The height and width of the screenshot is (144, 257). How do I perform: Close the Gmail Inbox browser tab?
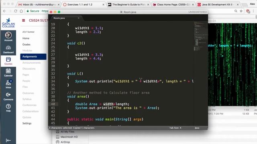point(59,4)
